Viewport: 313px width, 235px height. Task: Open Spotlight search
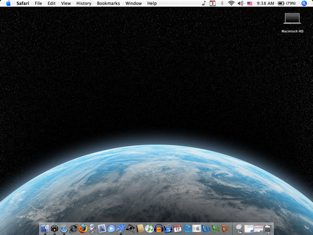pos(304,3)
